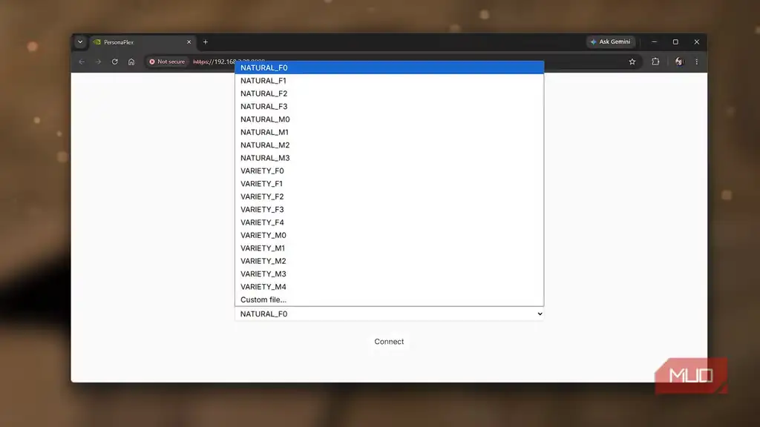760x427 pixels.
Task: Select VARIETY_F3 voice option
Action: click(x=389, y=209)
